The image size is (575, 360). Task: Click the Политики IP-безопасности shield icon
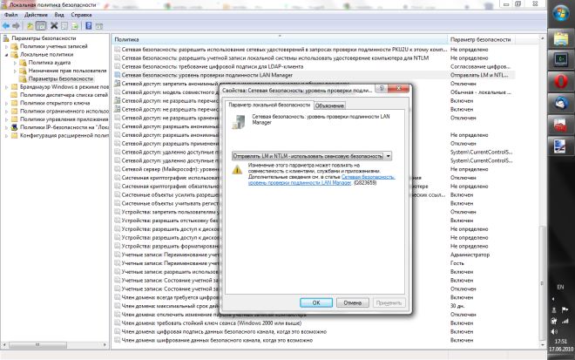[x=14, y=127]
